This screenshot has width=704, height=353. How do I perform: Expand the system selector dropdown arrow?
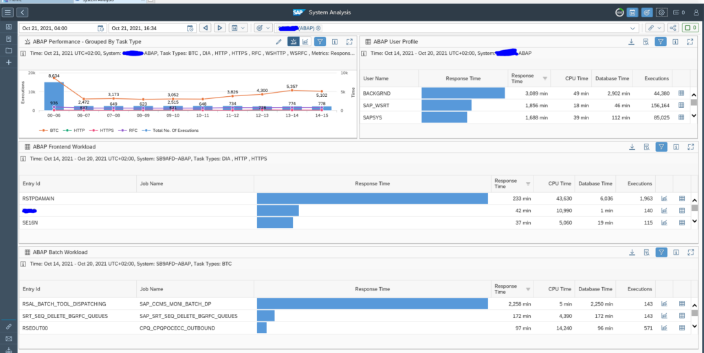pos(632,27)
